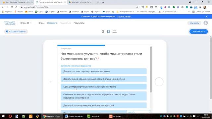Image resolution: width=212 pixels, height=119 pixels.
Task: Open the screenshot capture extension
Action: pos(143,7)
